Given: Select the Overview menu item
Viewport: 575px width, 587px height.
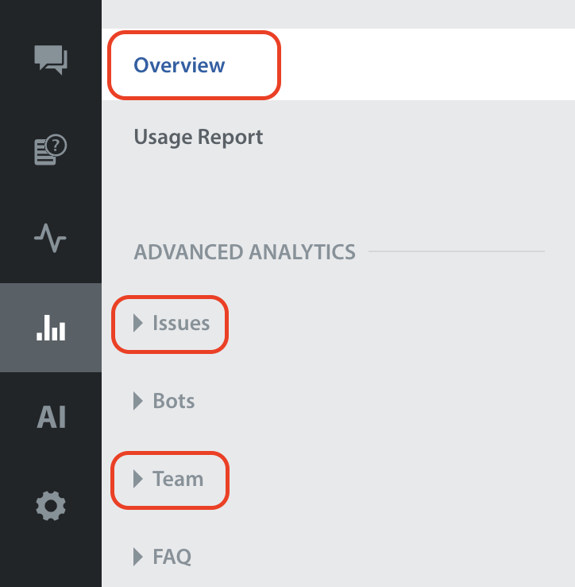Looking at the screenshot, I should point(179,65).
